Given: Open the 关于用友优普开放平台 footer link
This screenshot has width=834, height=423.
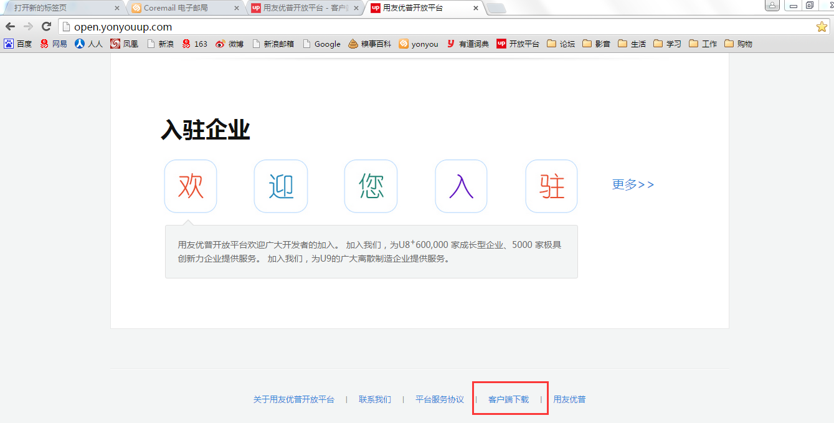Looking at the screenshot, I should 293,399.
